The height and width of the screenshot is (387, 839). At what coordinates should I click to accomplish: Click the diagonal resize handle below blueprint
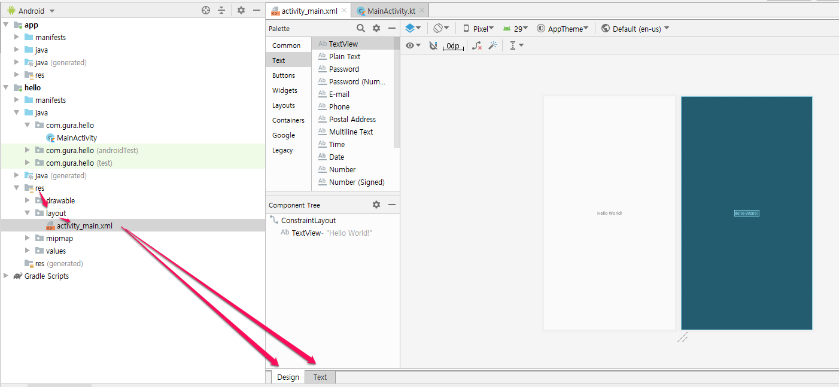(683, 338)
